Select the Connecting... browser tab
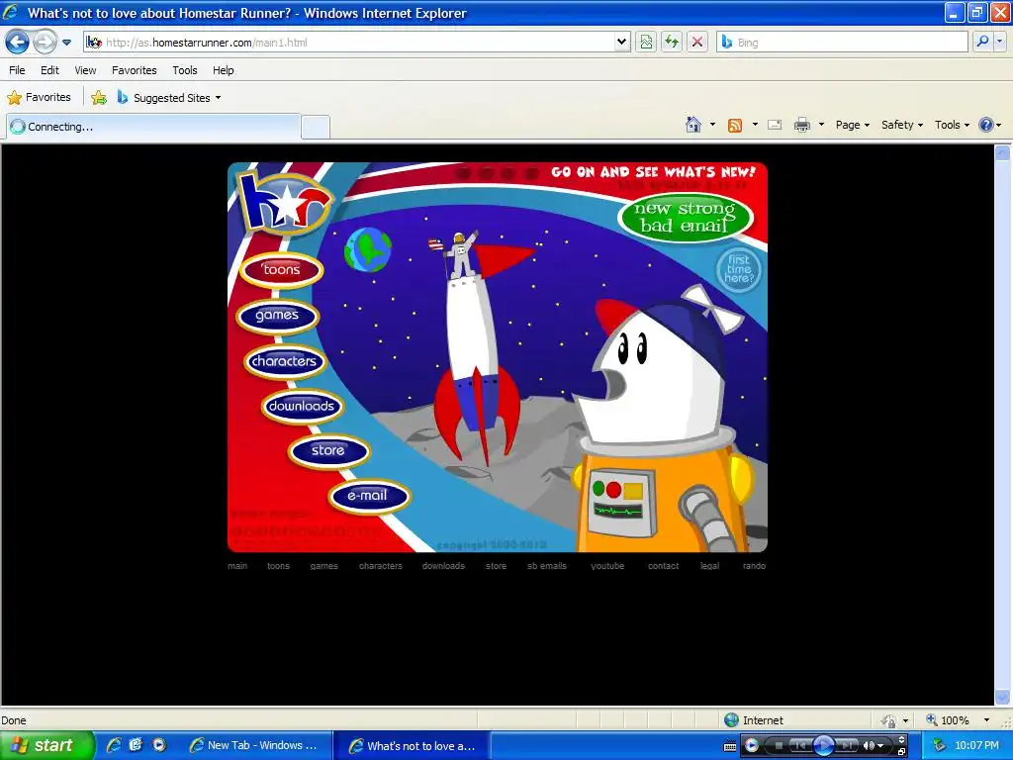 click(x=153, y=127)
